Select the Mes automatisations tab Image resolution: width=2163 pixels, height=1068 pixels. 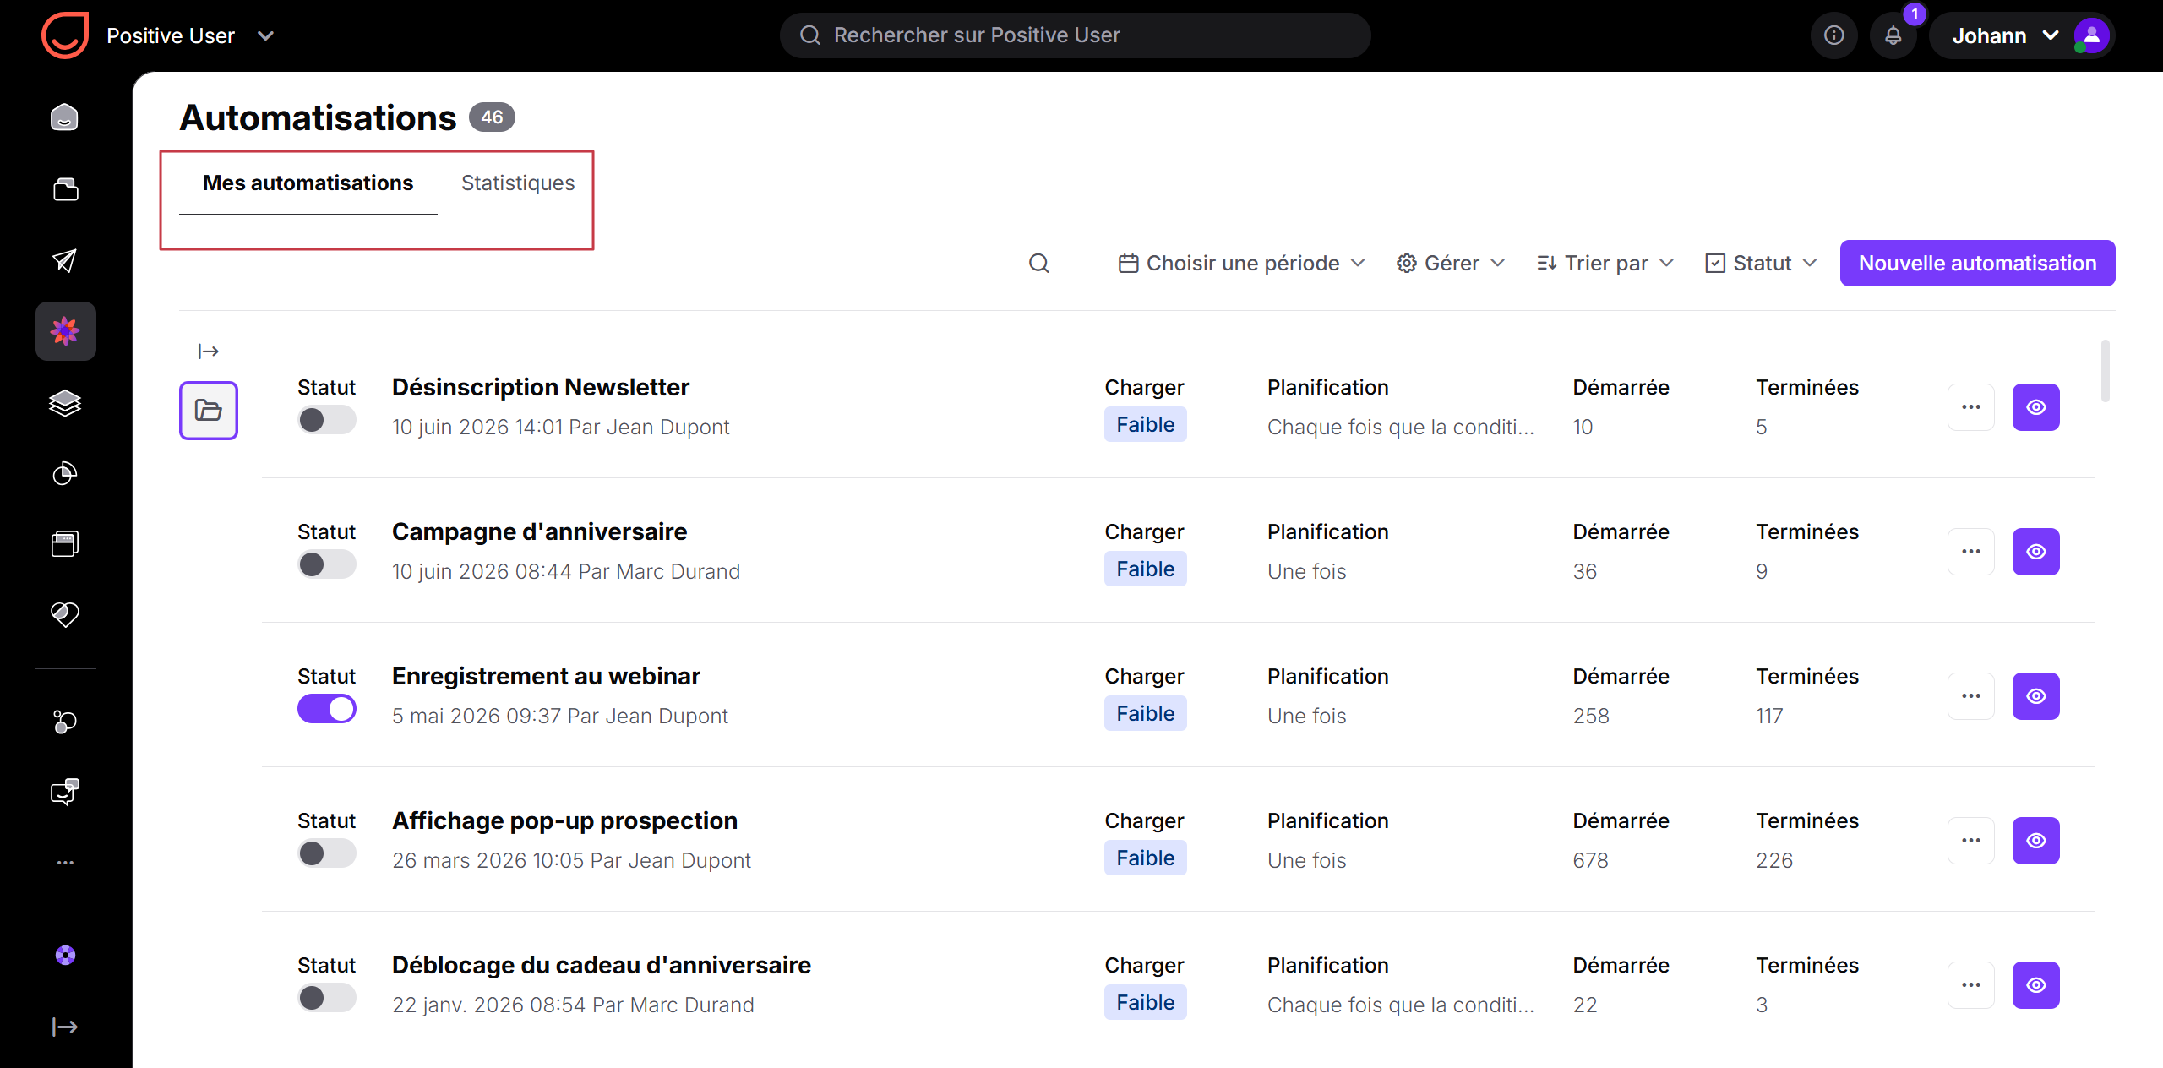tap(308, 183)
